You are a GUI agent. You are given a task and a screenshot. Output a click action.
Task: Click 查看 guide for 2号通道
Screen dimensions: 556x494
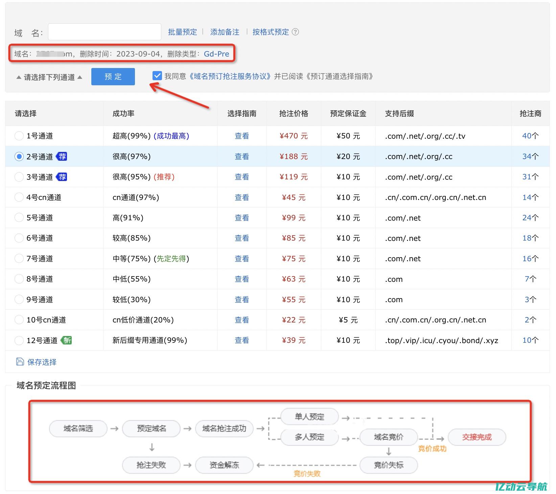pyautogui.click(x=242, y=156)
